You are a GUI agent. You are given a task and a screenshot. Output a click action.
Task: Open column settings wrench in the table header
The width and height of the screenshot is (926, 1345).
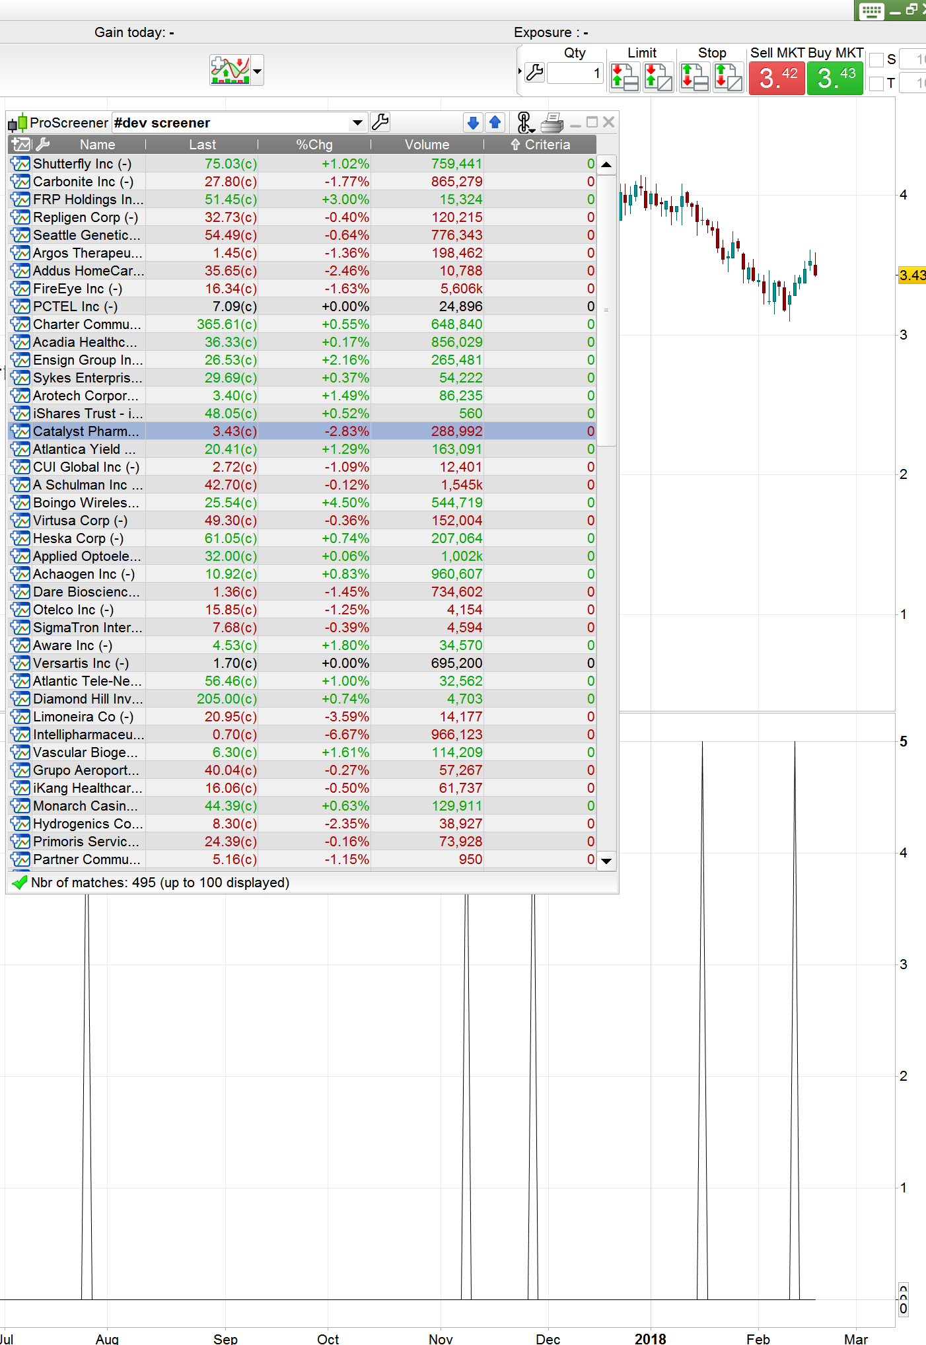[x=42, y=145]
